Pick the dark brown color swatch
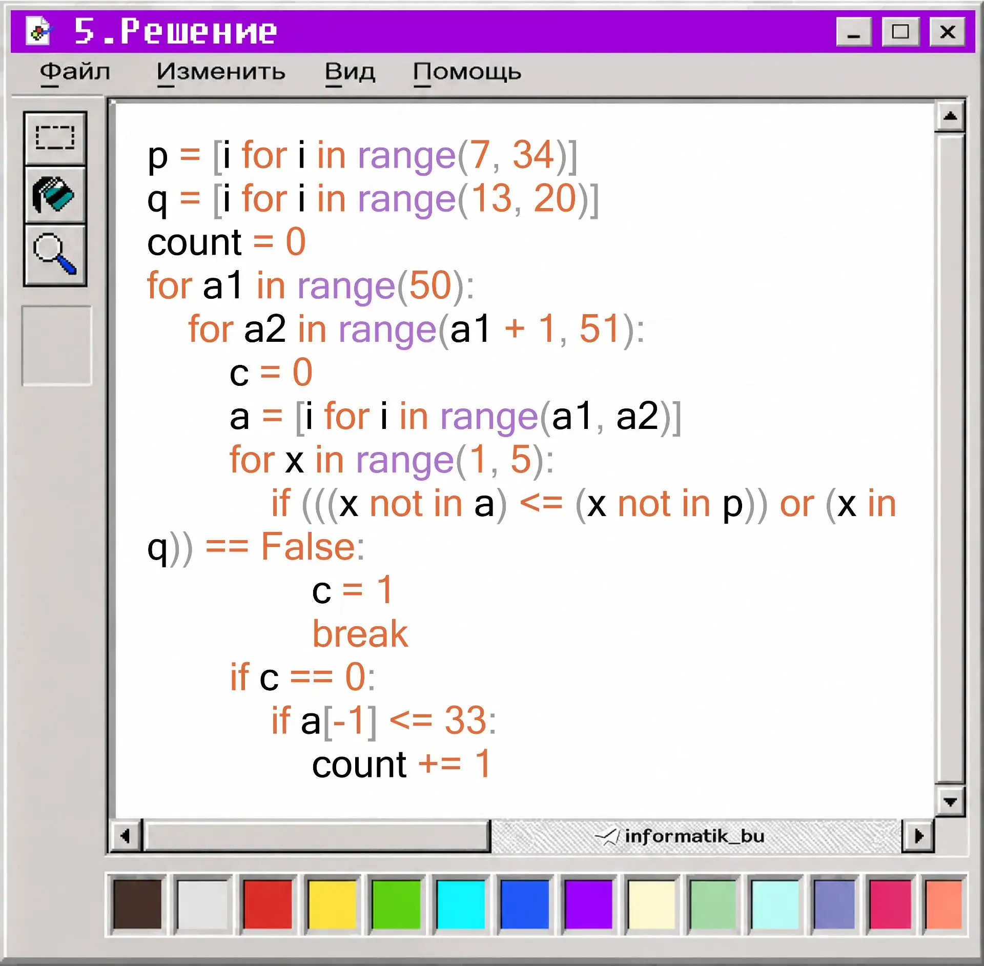This screenshot has width=984, height=966. coord(137,905)
